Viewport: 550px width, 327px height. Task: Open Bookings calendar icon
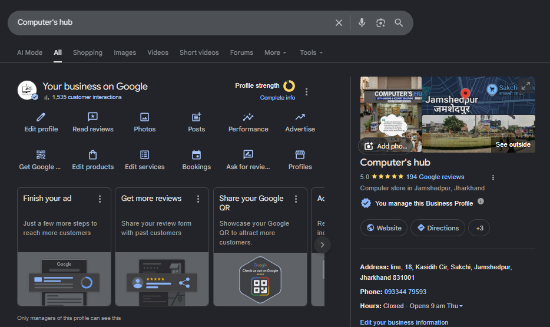(197, 155)
